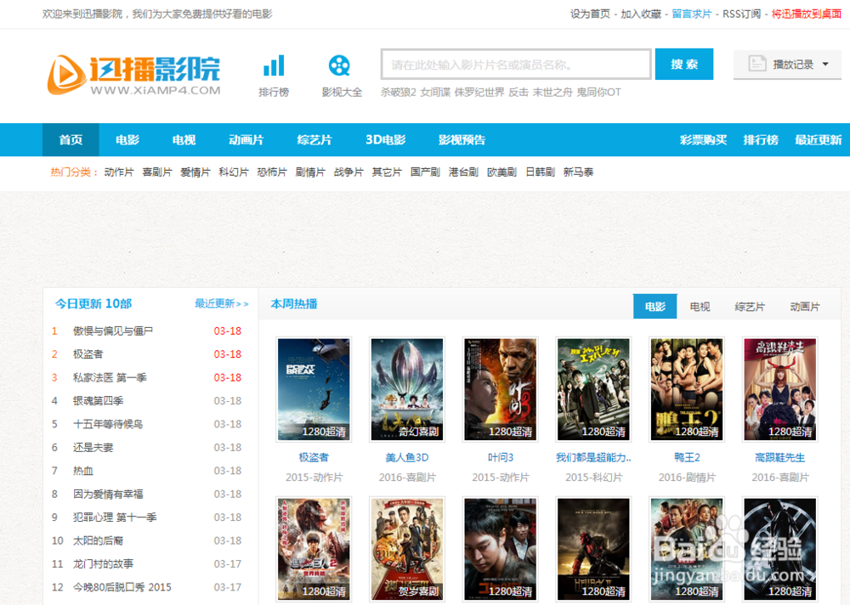Screen dimensions: 850x605
Task: Click 彩票购买 in the navigation bar
Action: (x=703, y=140)
